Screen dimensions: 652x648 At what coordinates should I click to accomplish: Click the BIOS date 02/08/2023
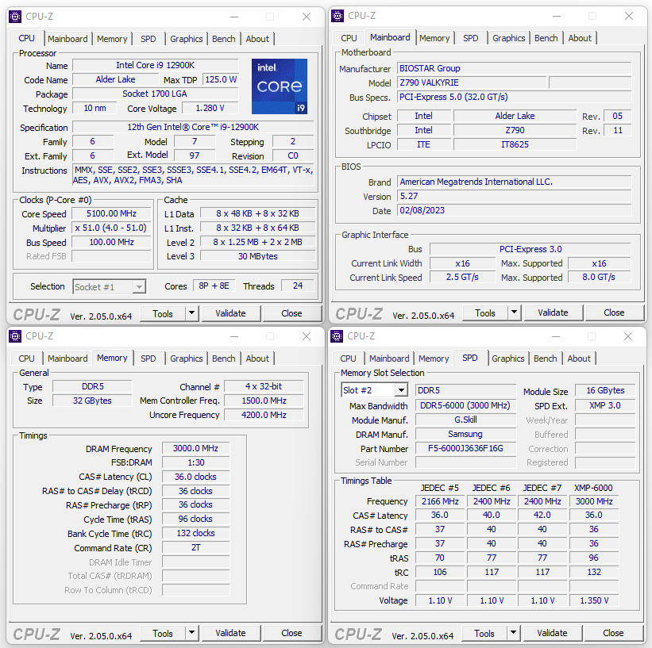coord(515,210)
